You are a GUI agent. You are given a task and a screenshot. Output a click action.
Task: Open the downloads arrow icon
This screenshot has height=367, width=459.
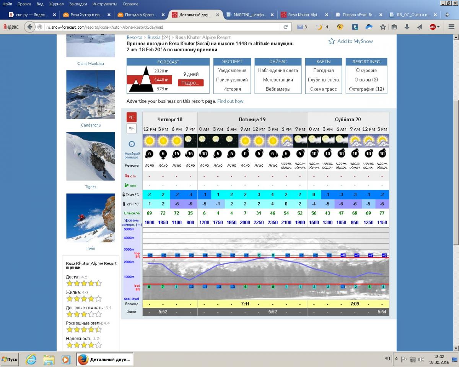click(x=407, y=27)
